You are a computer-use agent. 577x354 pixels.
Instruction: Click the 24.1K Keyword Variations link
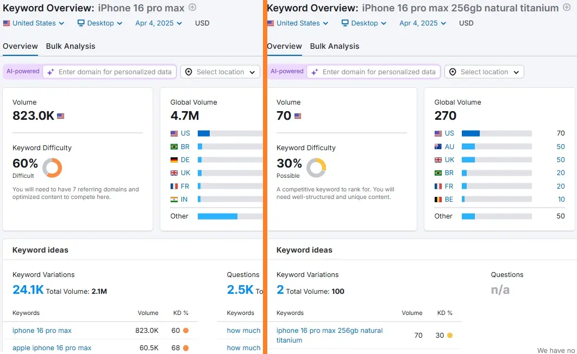point(28,290)
